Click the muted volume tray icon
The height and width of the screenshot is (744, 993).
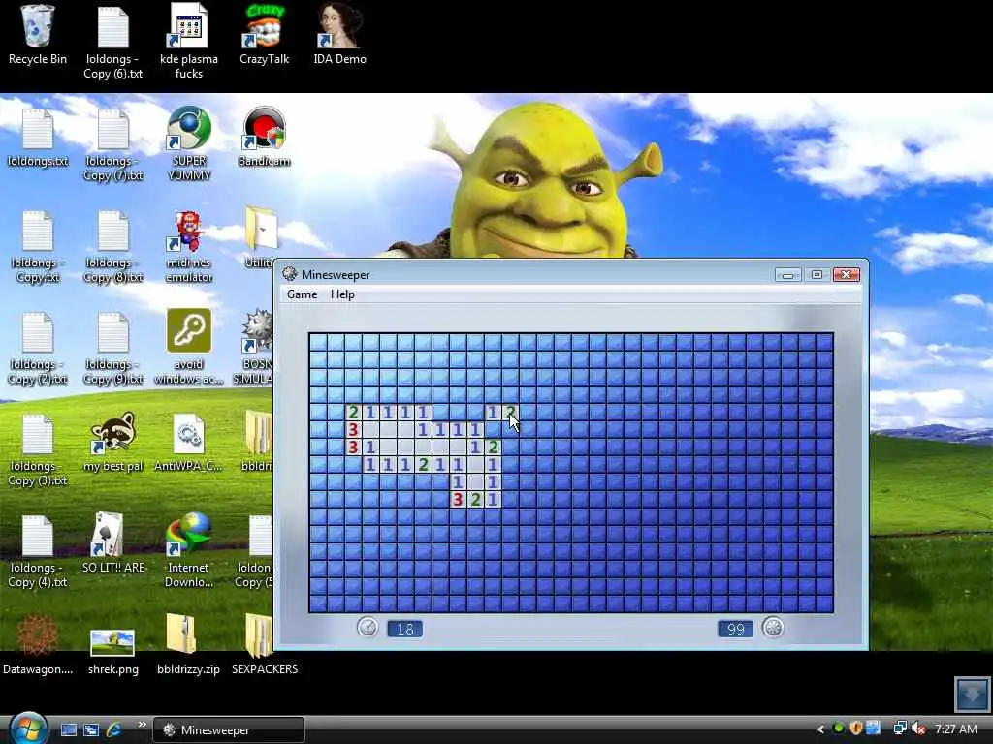tap(919, 728)
